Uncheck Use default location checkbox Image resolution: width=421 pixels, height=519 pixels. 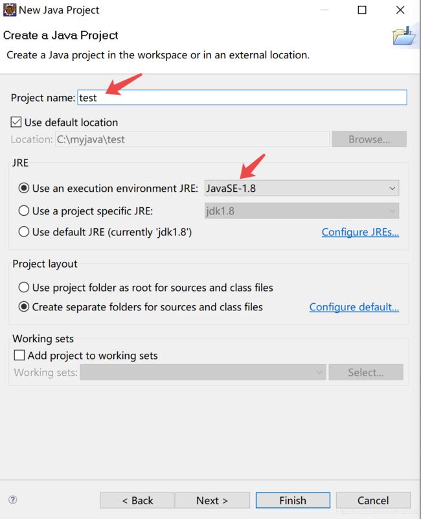(x=16, y=122)
